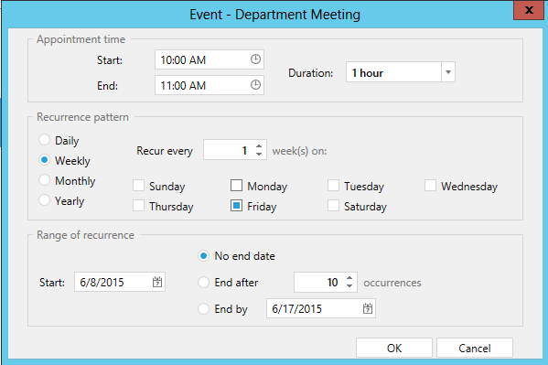This screenshot has height=365, width=548.
Task: Decrease the Recur every weeks value
Action: tap(259, 155)
